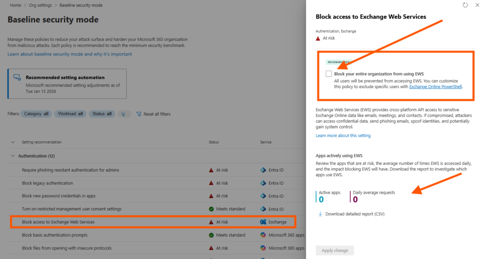Image resolution: width=482 pixels, height=259 pixels.
Task: Click the green check icon for Block basic authentication prompts
Action: [x=212, y=235]
